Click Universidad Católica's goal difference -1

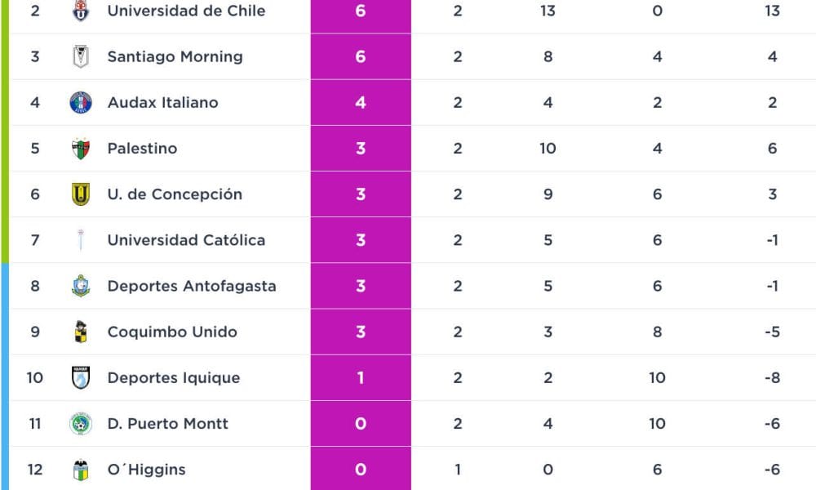(772, 240)
